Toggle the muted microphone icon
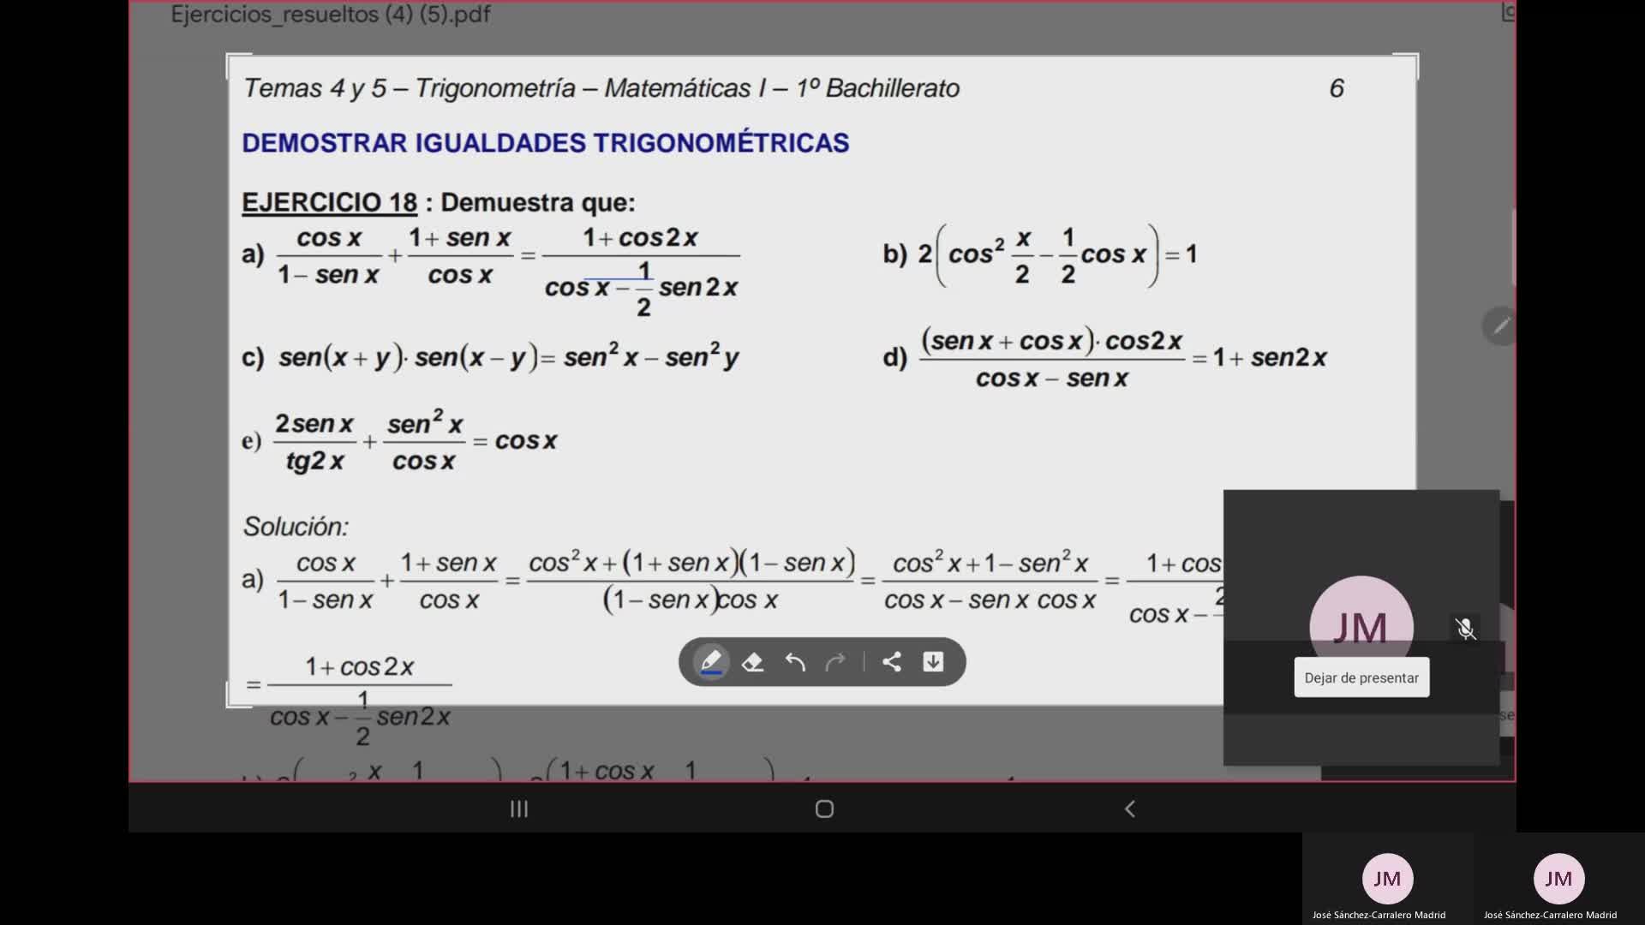Screen dimensions: 1645x925 pyautogui.click(x=1465, y=629)
